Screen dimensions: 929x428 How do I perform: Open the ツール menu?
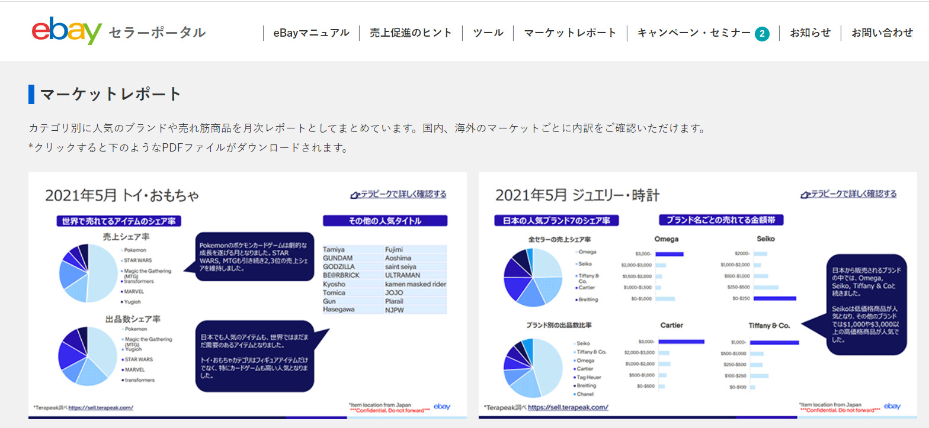tap(488, 33)
